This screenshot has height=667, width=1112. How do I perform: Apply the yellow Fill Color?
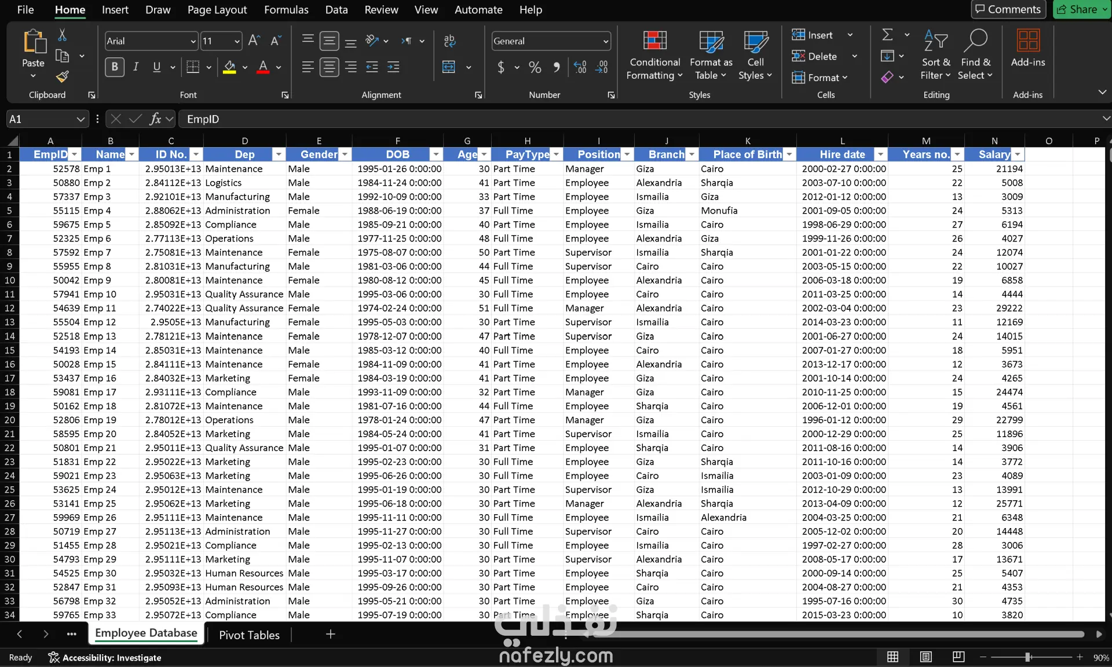[x=230, y=67]
